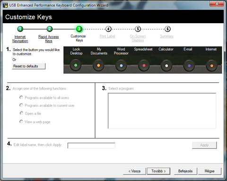The image size is (227, 181).
Task: Select the orange My Documents keyboard button
Action: (98, 65)
